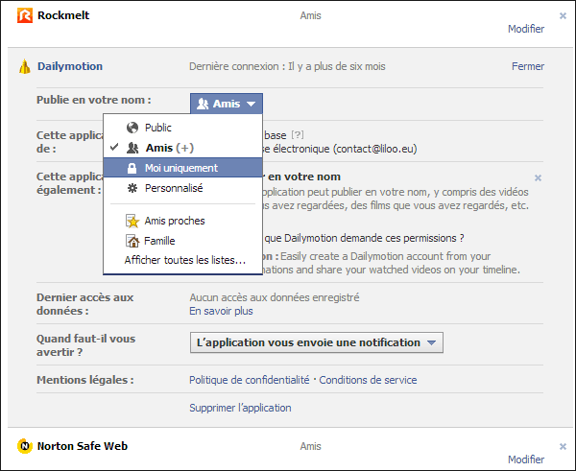Click the Rockmelt app icon
The height and width of the screenshot is (471, 576).
25,15
